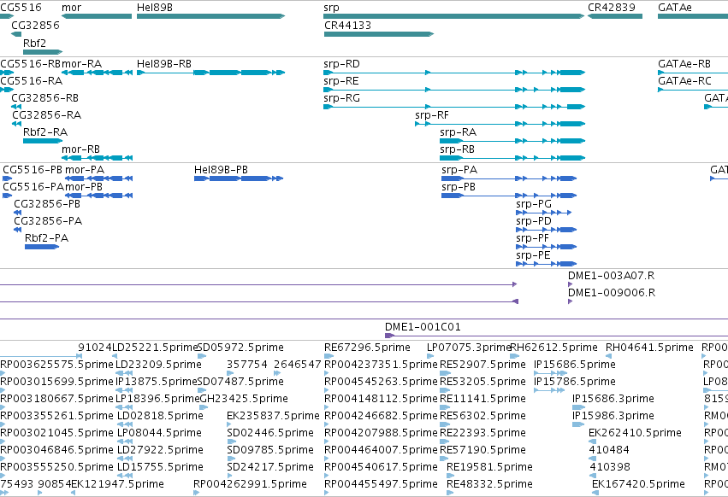
Task: Click protein mor-PA label
Action: (85, 170)
